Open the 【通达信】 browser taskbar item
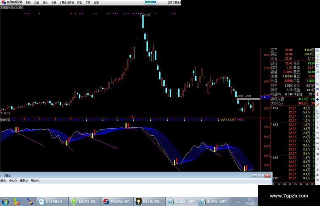Screen dimensions: 320x206 click(x=85, y=201)
